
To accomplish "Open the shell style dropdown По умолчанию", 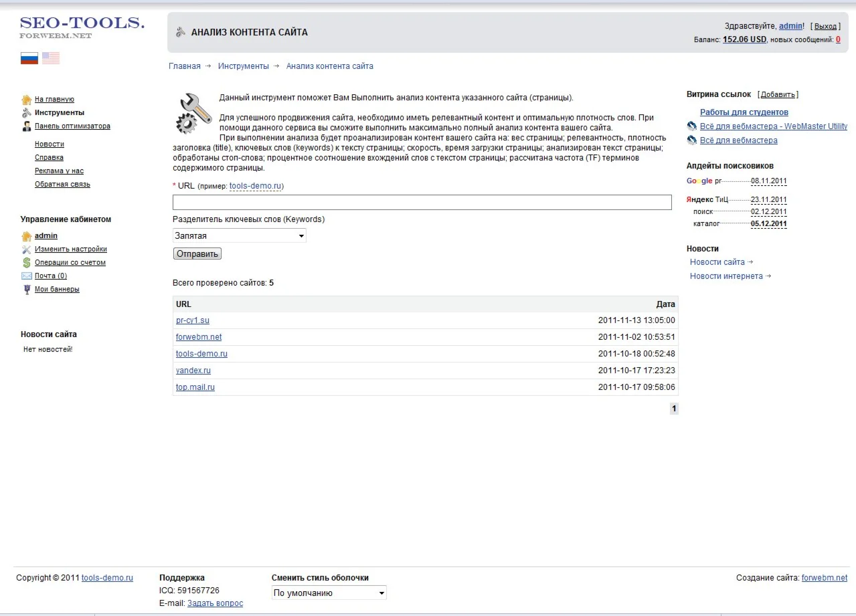I will tap(329, 593).
